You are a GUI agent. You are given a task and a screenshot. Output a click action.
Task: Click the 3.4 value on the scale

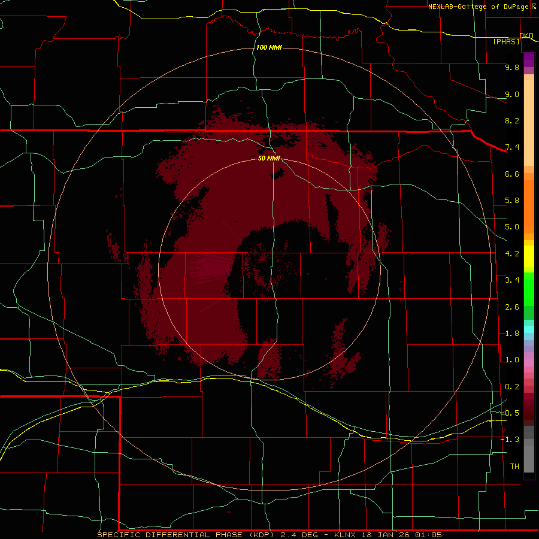pos(512,280)
